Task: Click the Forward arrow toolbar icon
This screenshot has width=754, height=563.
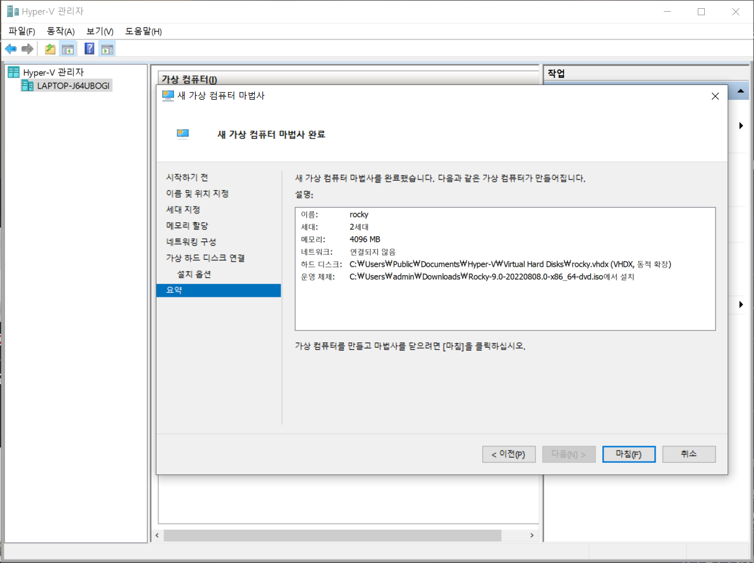Action: click(28, 49)
